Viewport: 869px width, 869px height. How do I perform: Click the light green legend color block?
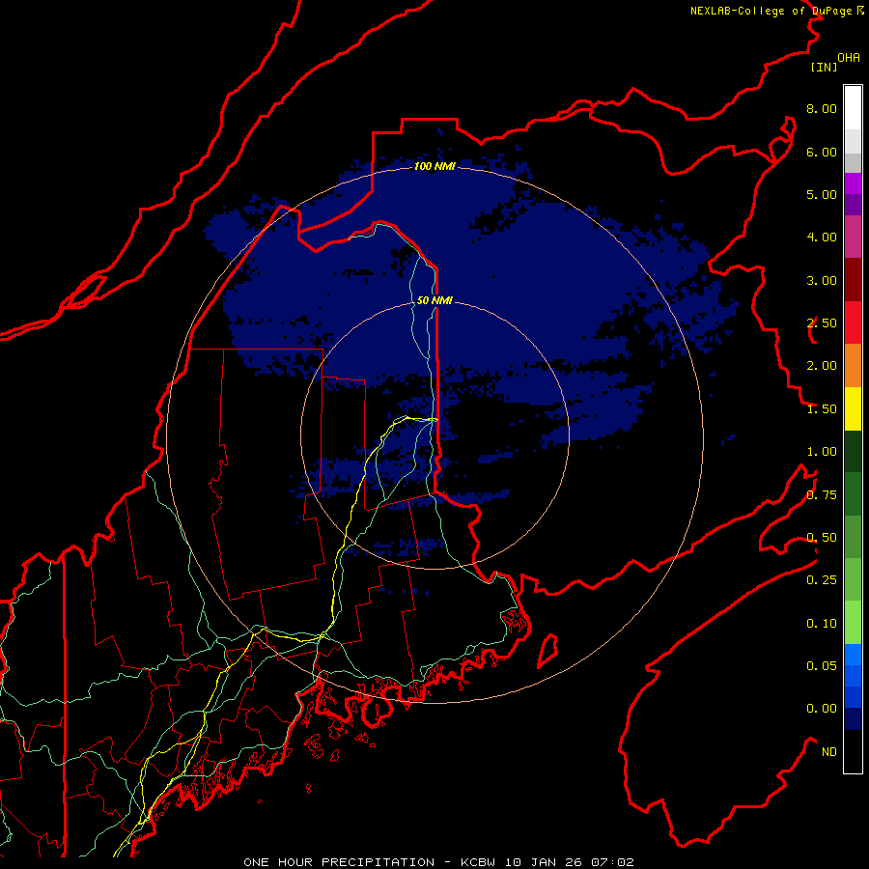[853, 623]
